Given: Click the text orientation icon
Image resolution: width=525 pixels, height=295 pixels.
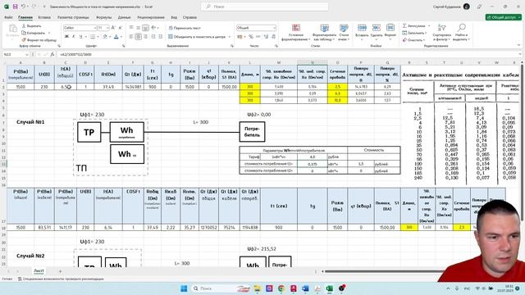Looking at the screenshot, I should click(x=153, y=28).
